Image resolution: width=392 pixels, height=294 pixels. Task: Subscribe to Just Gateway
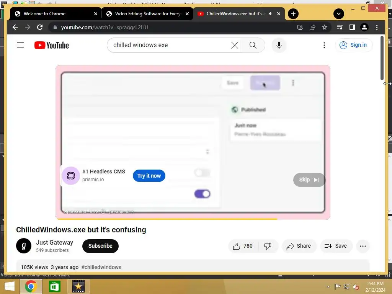(100, 246)
